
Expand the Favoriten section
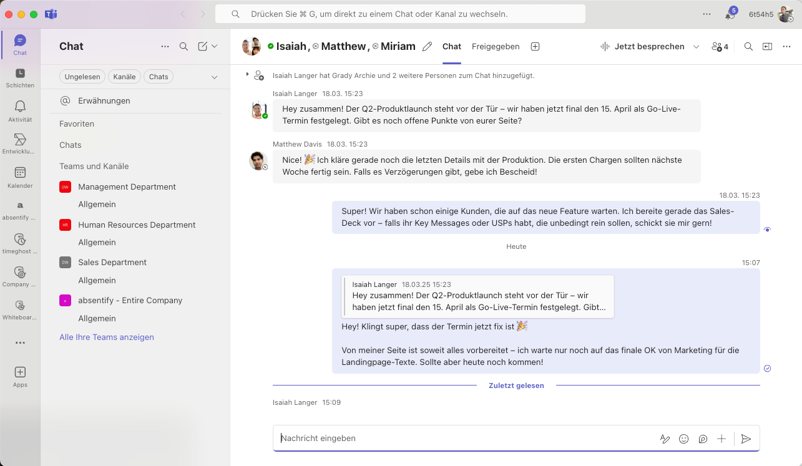77,124
